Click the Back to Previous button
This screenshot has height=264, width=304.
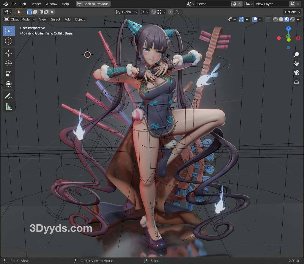point(93,4)
